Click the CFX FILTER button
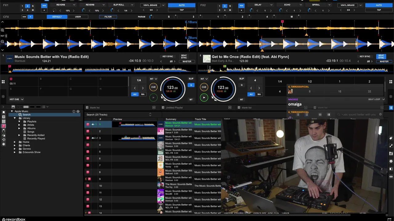Image resolution: width=394 pixels, height=221 pixels. click(x=108, y=17)
